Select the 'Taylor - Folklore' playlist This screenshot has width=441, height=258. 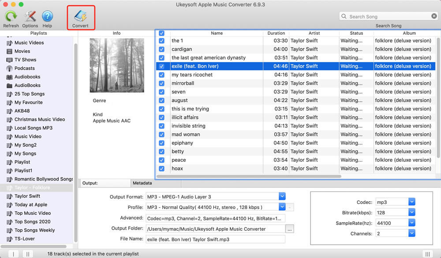[37, 188]
